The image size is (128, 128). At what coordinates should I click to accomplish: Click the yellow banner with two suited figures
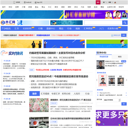[x=21, y=44]
